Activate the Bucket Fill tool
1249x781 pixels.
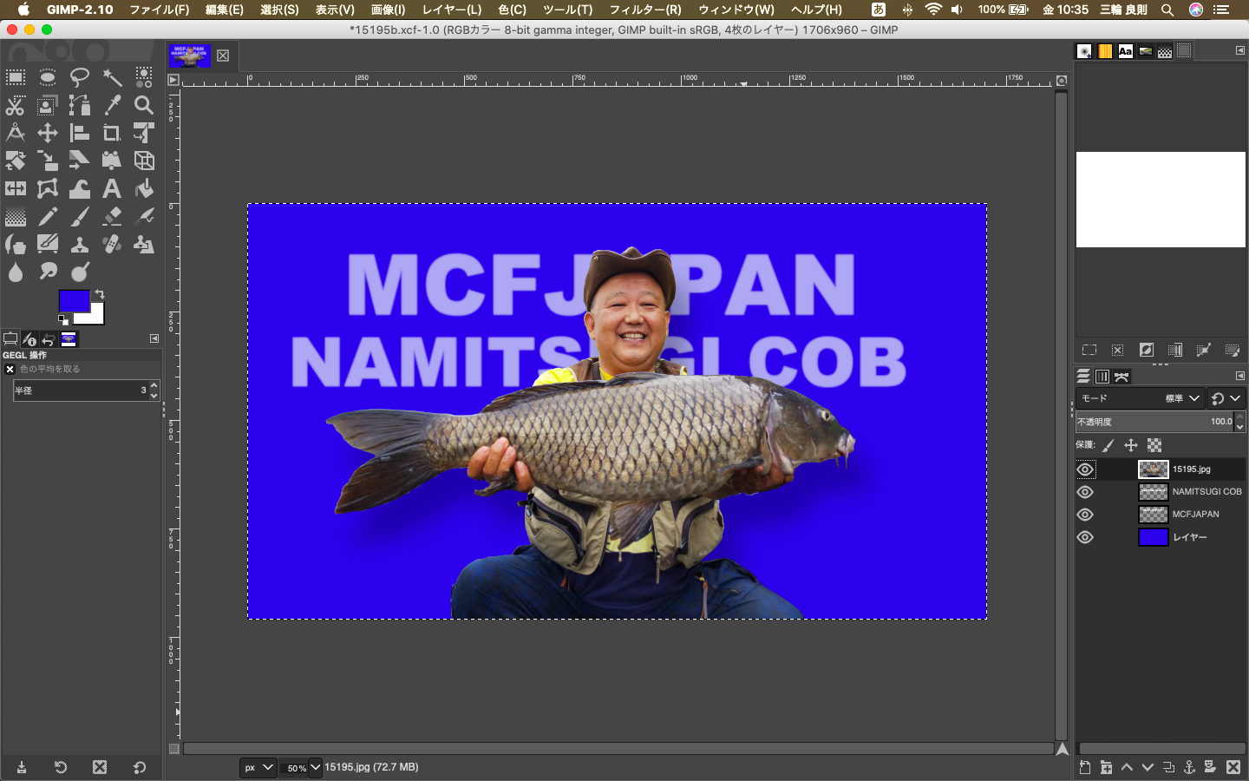pos(144,188)
